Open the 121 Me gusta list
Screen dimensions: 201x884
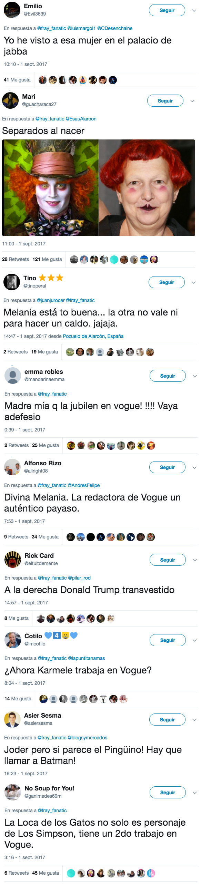47,259
